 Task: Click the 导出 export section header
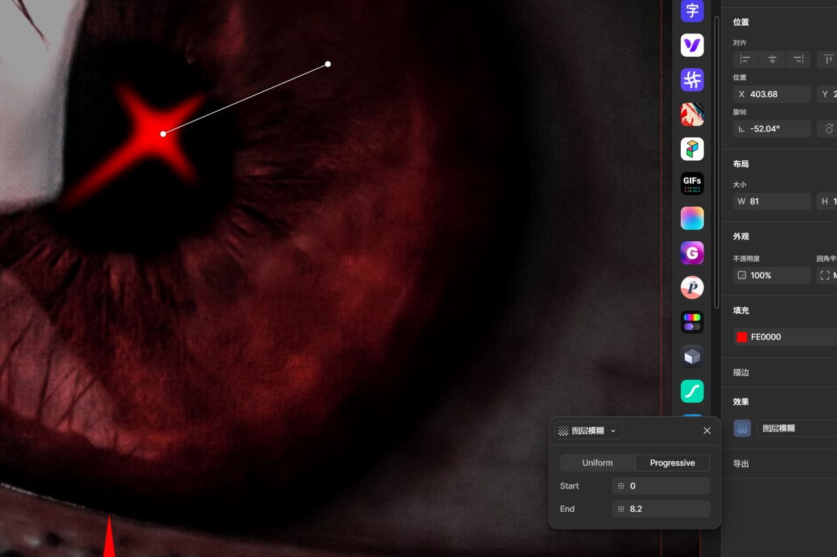[x=741, y=464]
